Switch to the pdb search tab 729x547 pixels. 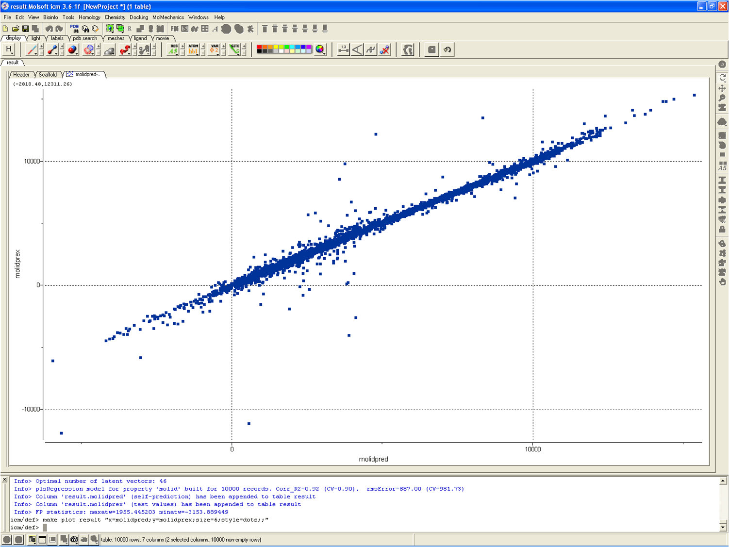pyautogui.click(x=85, y=38)
